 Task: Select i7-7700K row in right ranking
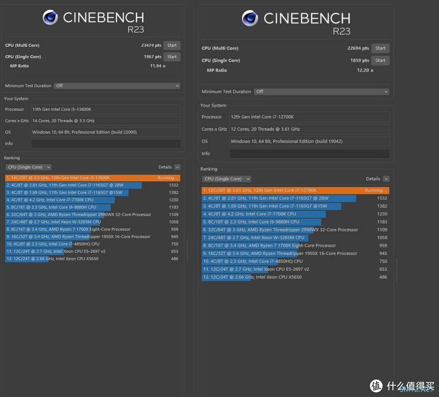(296, 214)
